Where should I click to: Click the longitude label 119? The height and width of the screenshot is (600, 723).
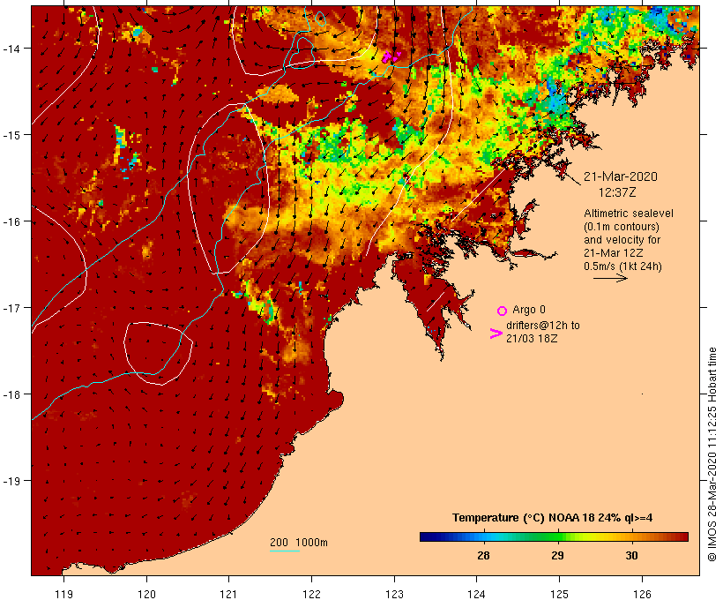pos(63,594)
